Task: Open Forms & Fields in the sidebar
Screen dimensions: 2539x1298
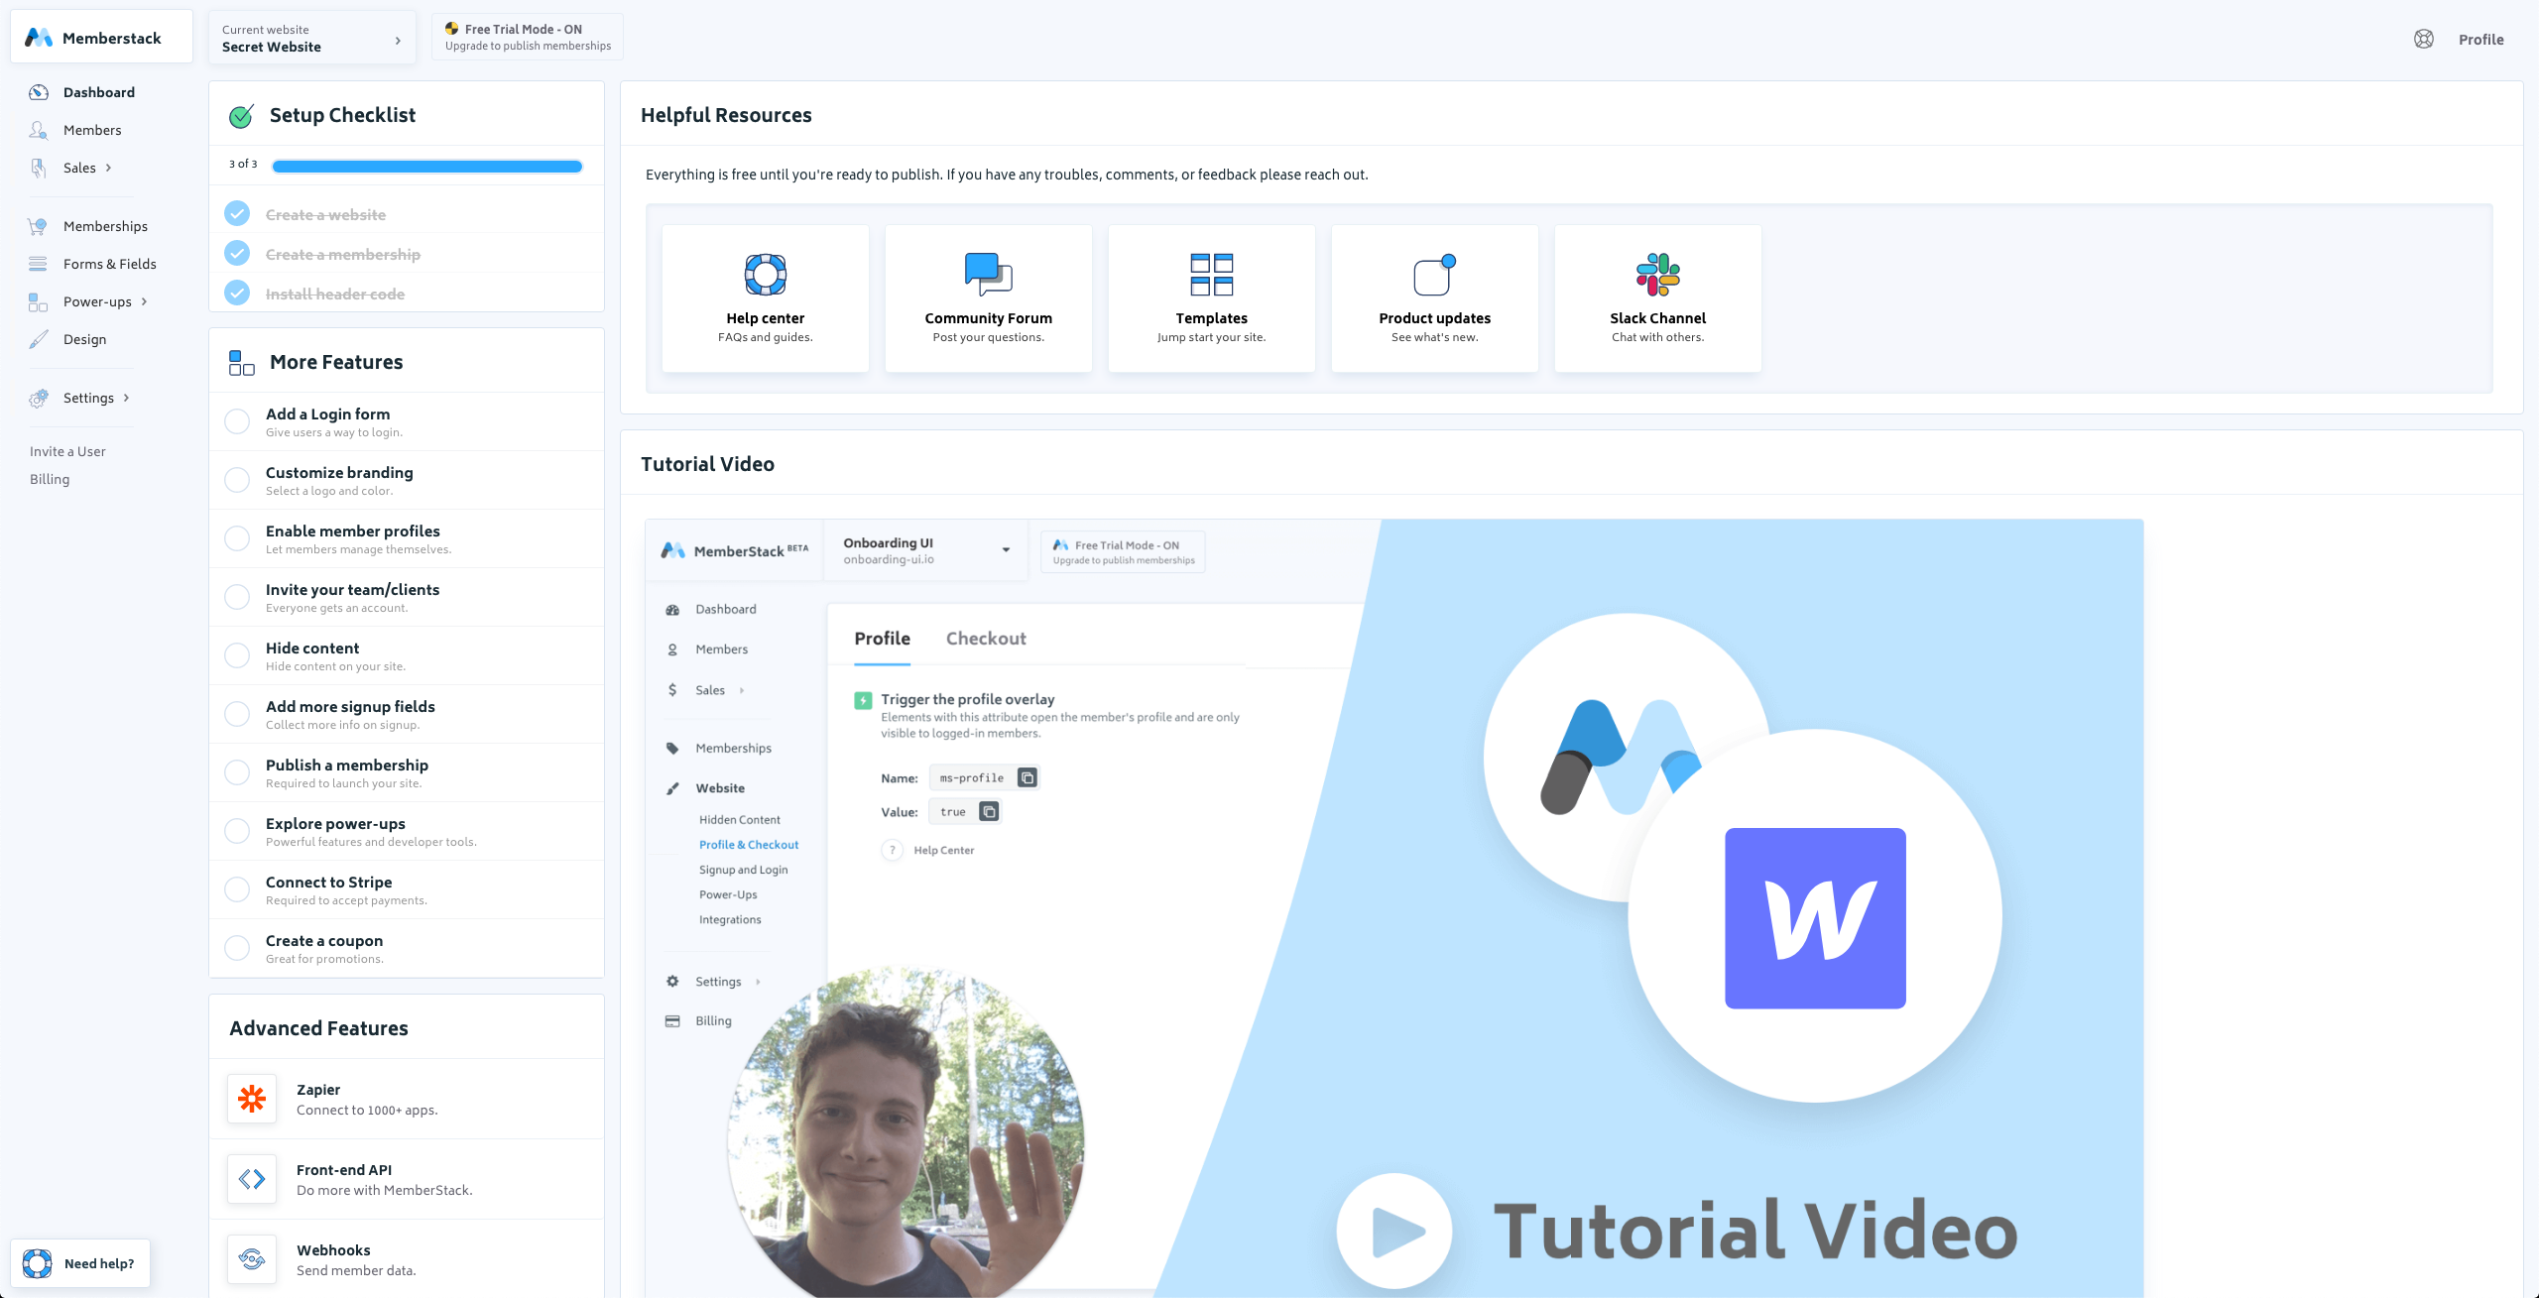Action: pyautogui.click(x=110, y=264)
